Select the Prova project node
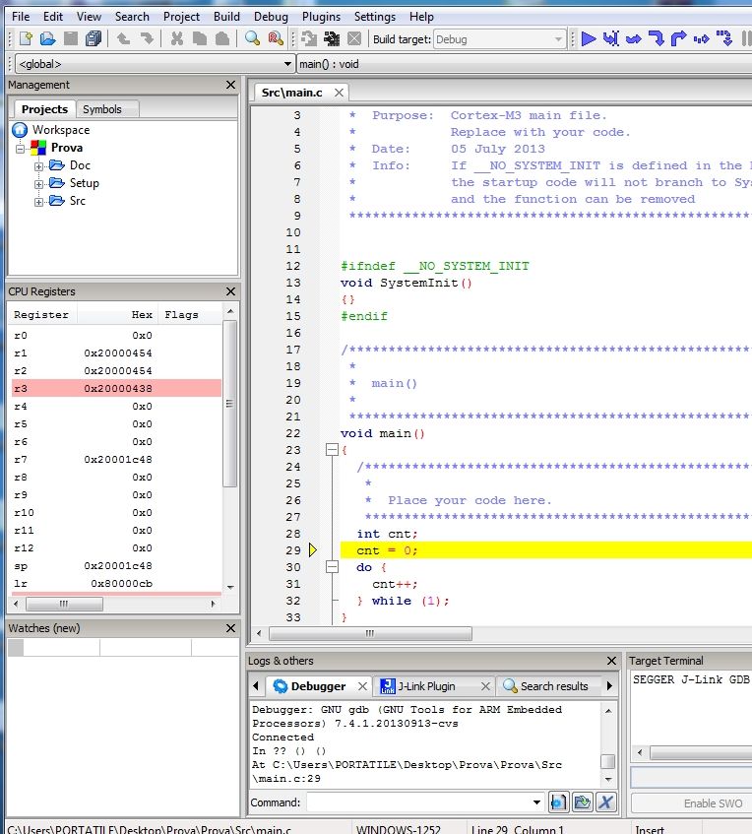The image size is (752, 834). [67, 148]
